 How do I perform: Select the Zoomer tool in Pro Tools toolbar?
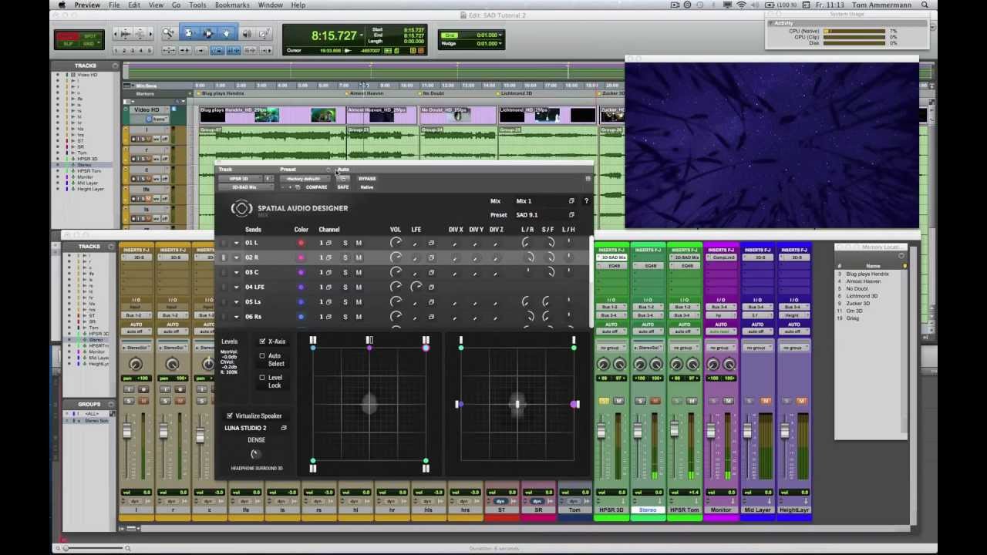168,33
